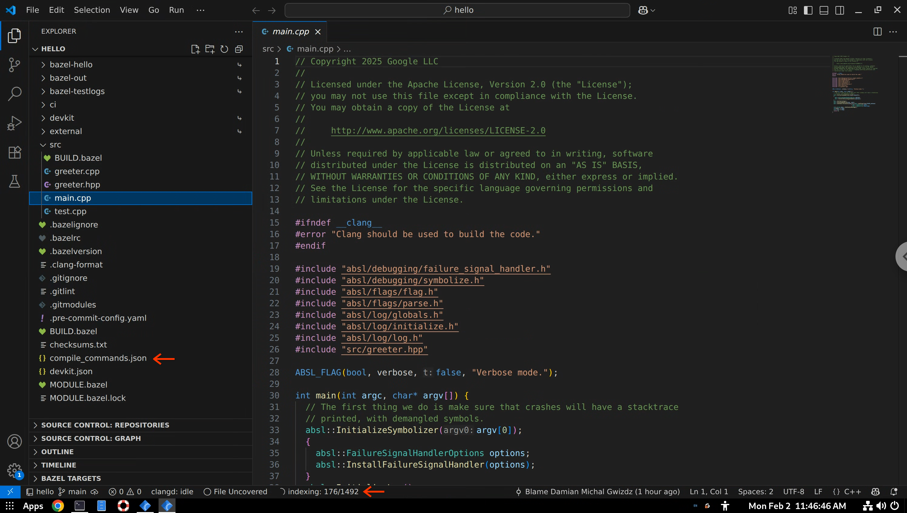Open the Copilot chat icon in title bar

click(x=643, y=10)
